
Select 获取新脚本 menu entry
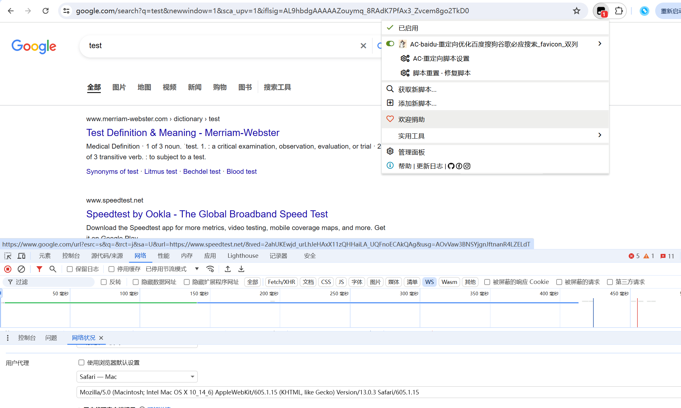(x=495, y=89)
